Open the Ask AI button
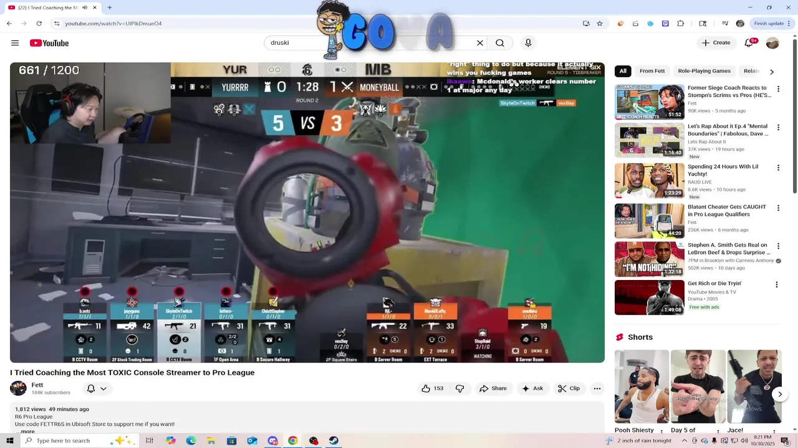The width and height of the screenshot is (798, 448). [532, 388]
